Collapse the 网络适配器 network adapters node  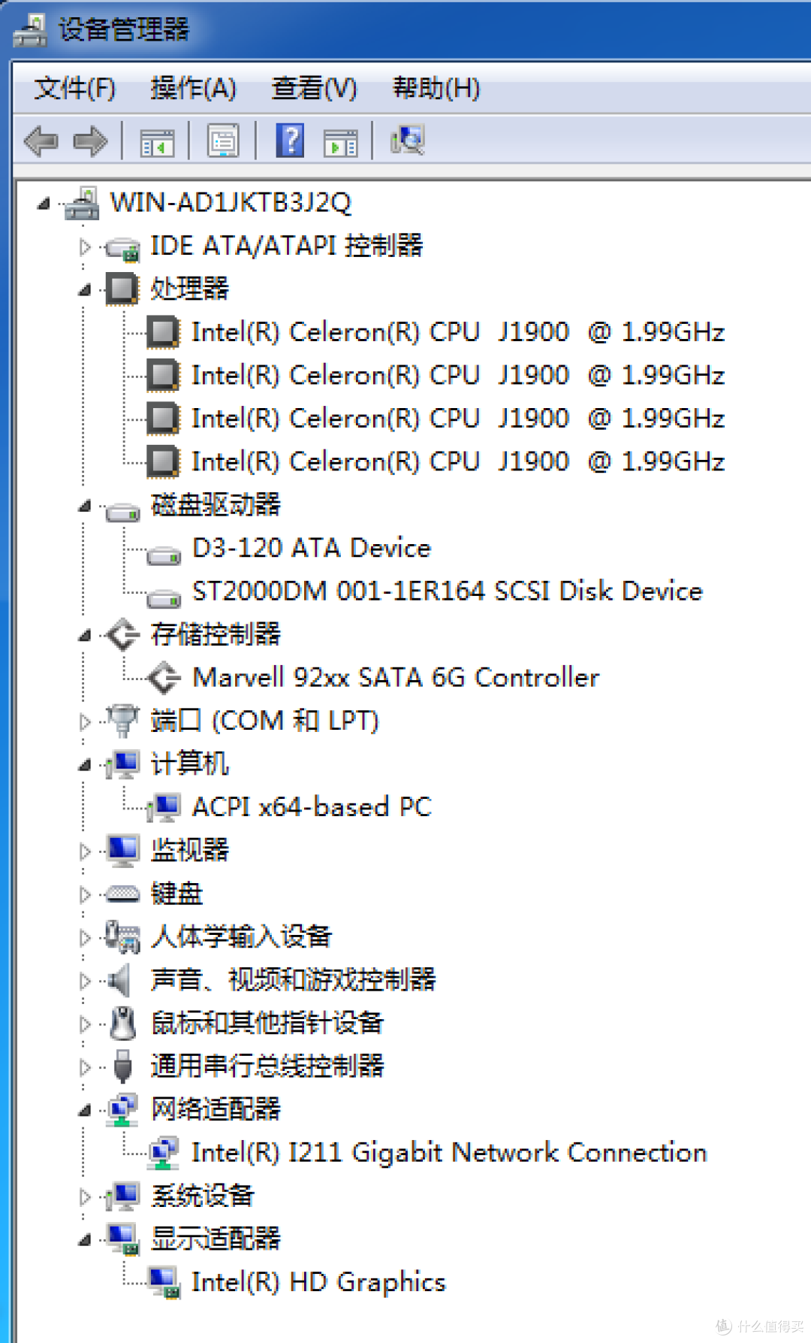tap(85, 1111)
